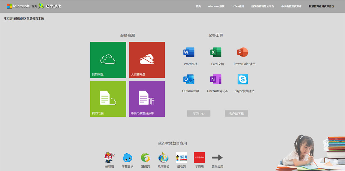Open the Word文档 icon
The width and height of the screenshot is (345, 171).
pyautogui.click(x=189, y=53)
